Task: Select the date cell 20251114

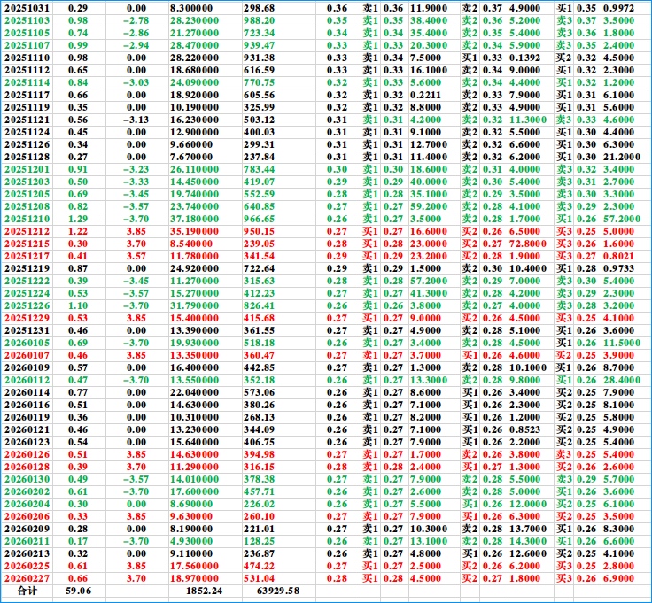Action: [27, 82]
